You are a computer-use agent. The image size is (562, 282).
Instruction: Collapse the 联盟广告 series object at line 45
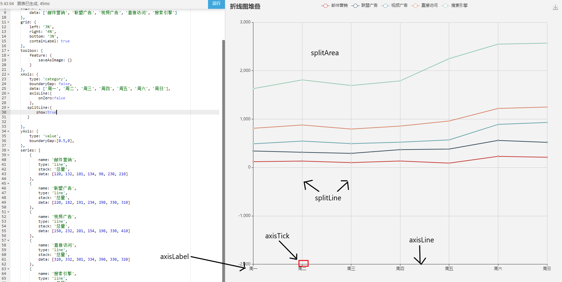[x=8, y=183]
